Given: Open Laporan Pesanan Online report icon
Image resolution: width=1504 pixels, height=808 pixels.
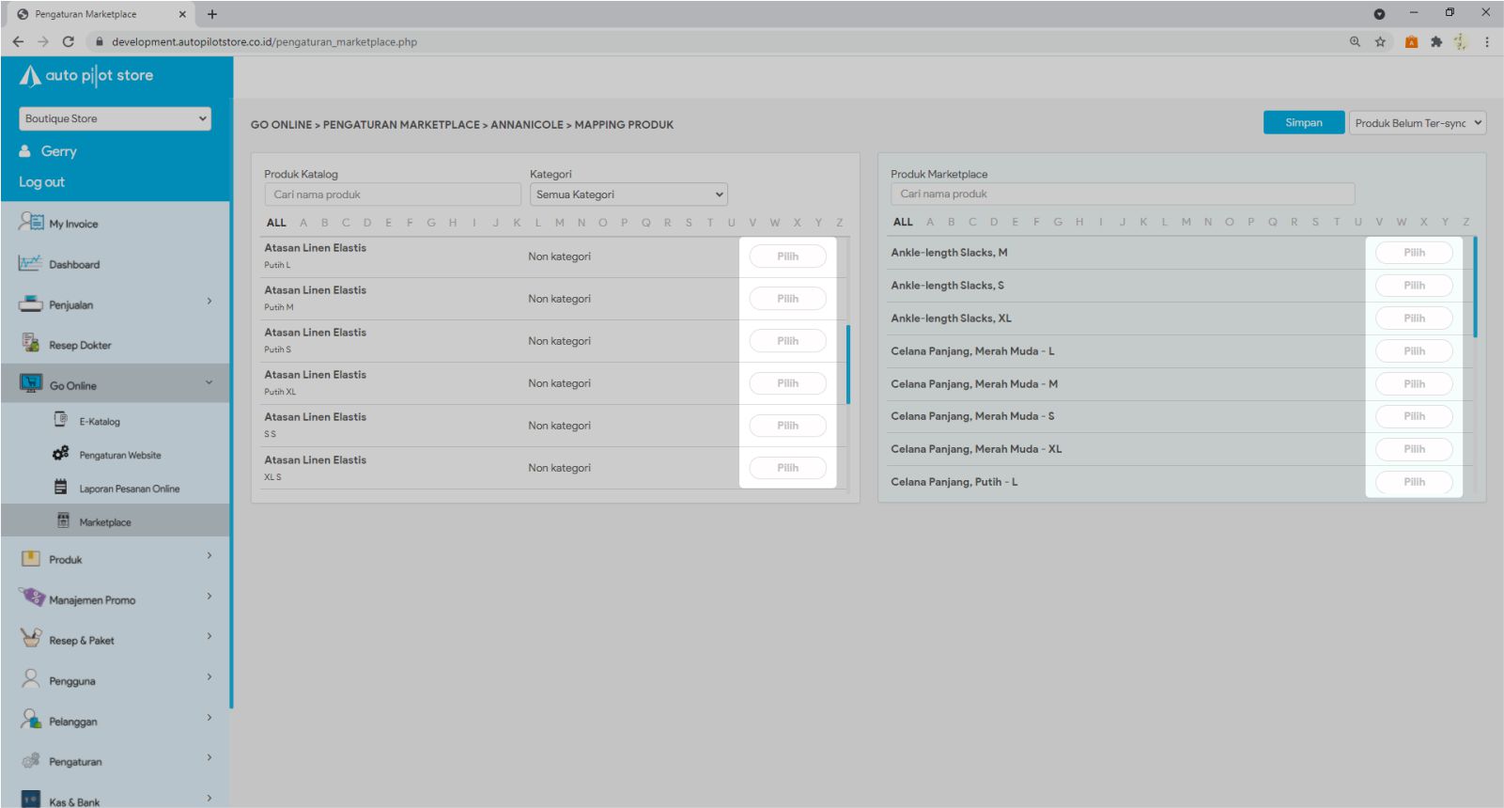Looking at the screenshot, I should pos(61,488).
